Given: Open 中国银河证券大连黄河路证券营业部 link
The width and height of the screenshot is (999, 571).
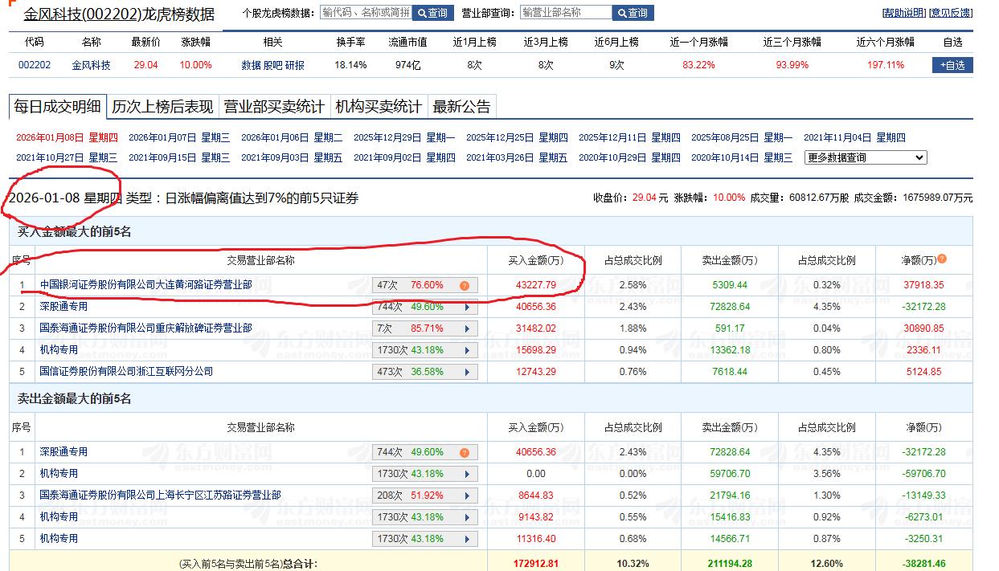Looking at the screenshot, I should [146, 284].
